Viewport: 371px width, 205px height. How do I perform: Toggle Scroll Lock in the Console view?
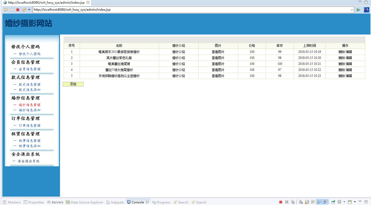306,202
